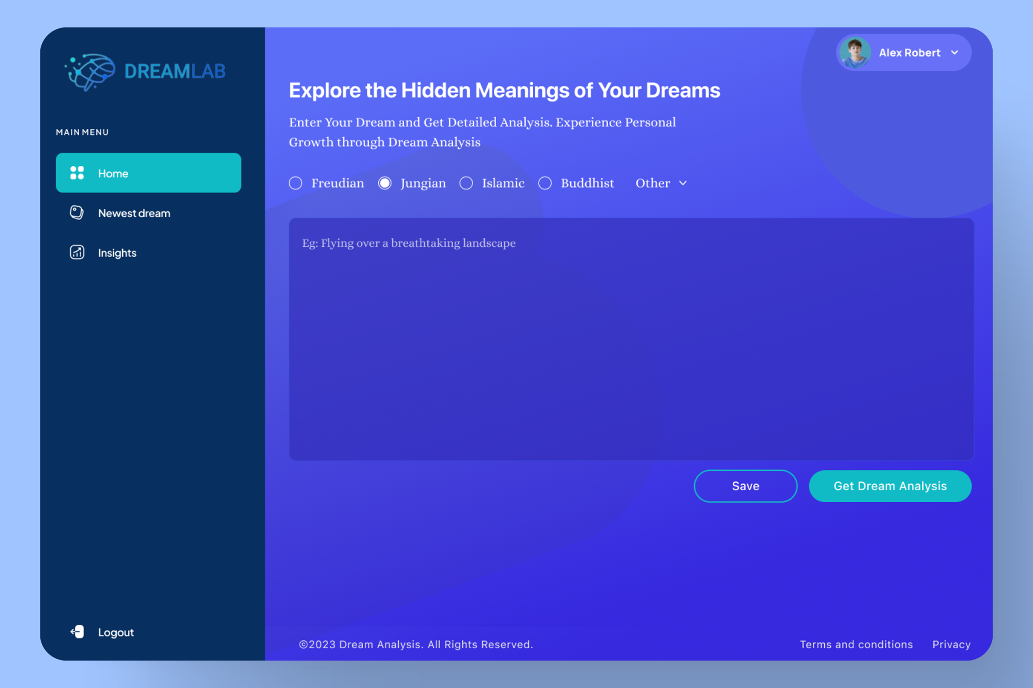Click the Insights chart icon in sidebar
The image size is (1033, 688).
(x=77, y=252)
